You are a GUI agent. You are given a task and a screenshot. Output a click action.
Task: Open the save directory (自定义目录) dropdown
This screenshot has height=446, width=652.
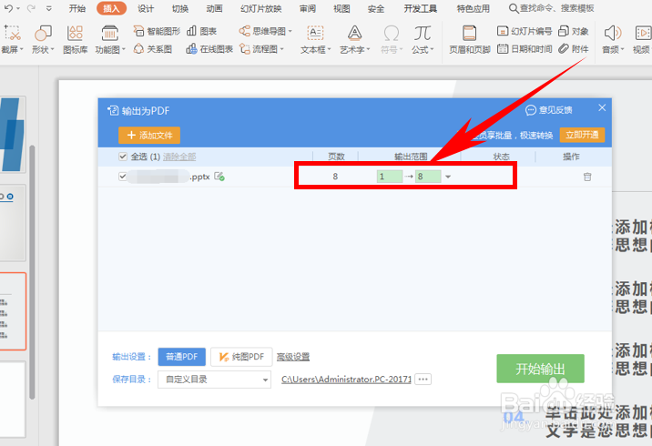click(x=214, y=380)
